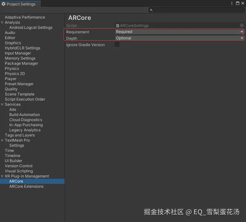Collapse the TextMesh Pro section

coord(2,140)
